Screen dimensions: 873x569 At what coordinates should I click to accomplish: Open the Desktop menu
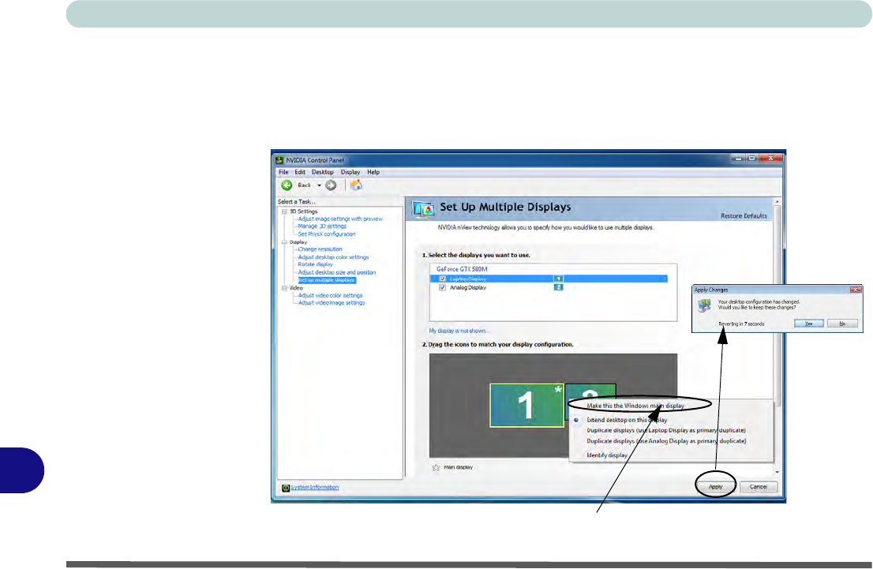pyautogui.click(x=322, y=172)
